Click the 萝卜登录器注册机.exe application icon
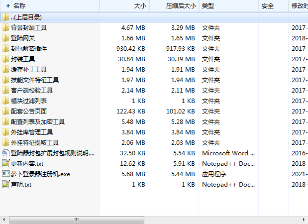Viewport: 308px width, 224px height. [x=5, y=174]
